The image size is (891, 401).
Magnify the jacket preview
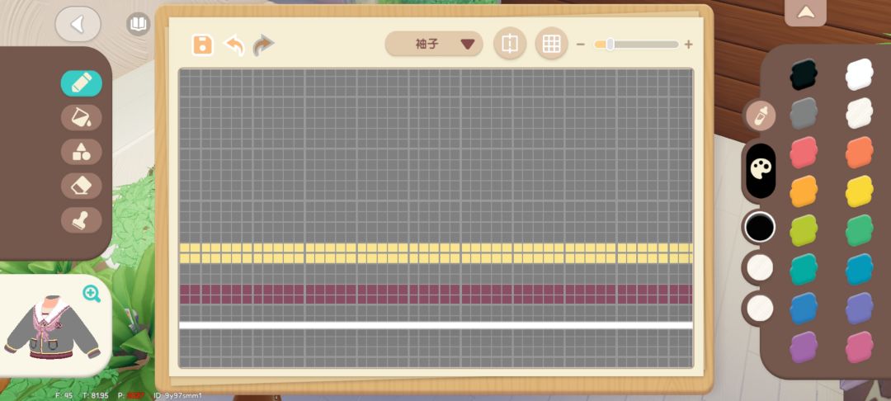(92, 294)
